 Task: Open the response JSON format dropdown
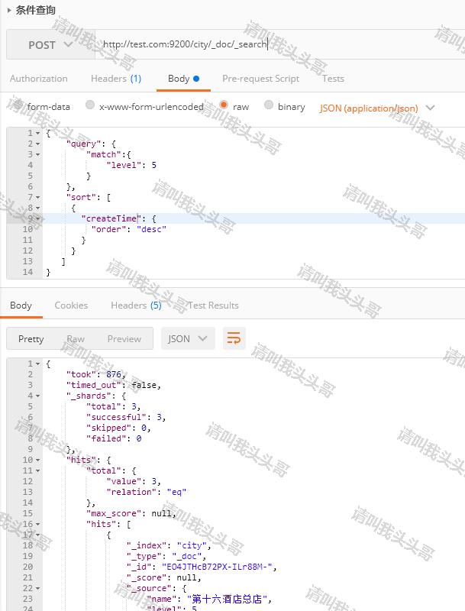(188, 338)
